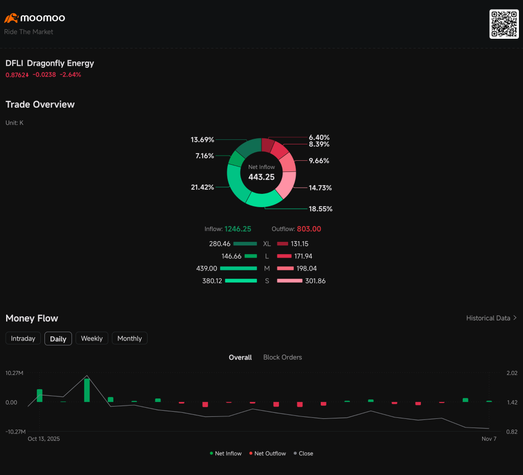The height and width of the screenshot is (475, 523).
Task: Open Historical Data chevron arrow
Action: [x=515, y=318]
